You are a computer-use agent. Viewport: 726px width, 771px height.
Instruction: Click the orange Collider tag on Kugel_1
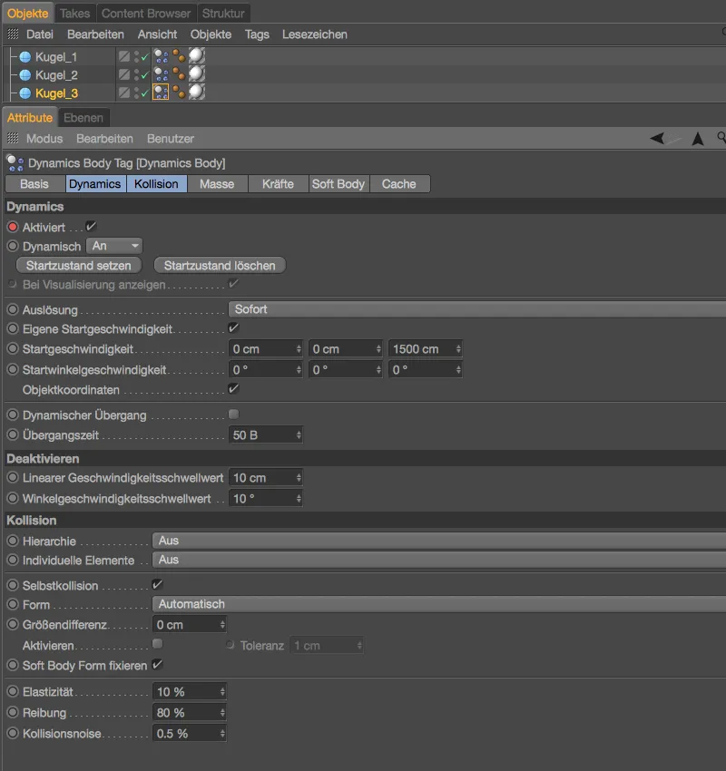coord(179,56)
